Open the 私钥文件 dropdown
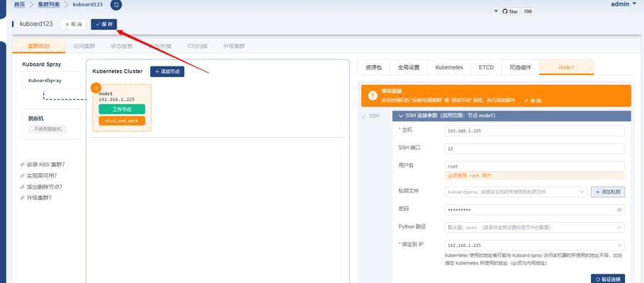 516,192
